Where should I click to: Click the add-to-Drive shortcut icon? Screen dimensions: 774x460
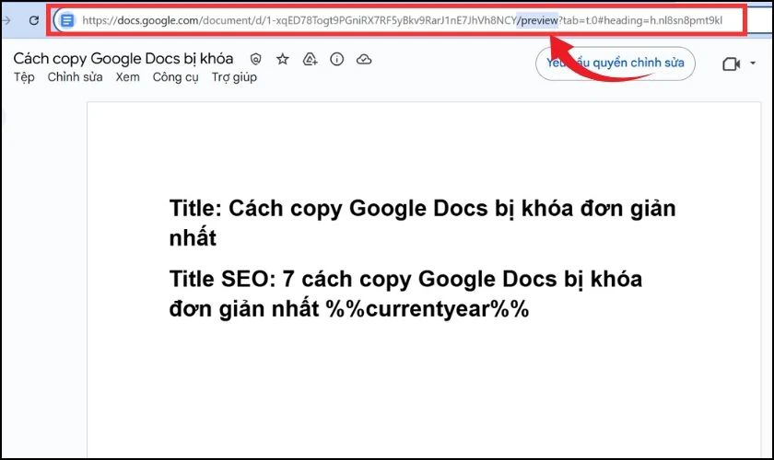click(x=310, y=59)
